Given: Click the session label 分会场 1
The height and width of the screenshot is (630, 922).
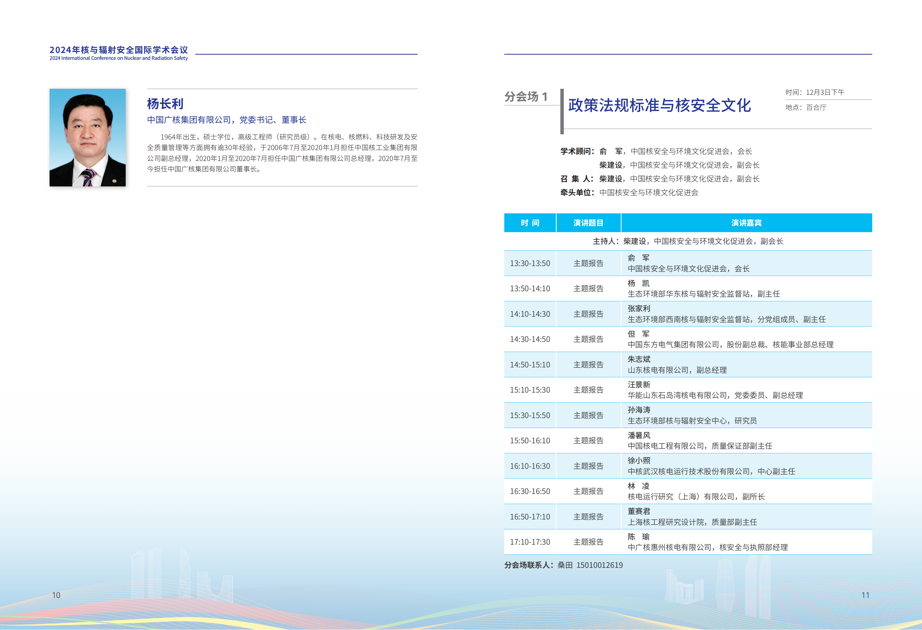Looking at the screenshot, I should pyautogui.click(x=526, y=97).
